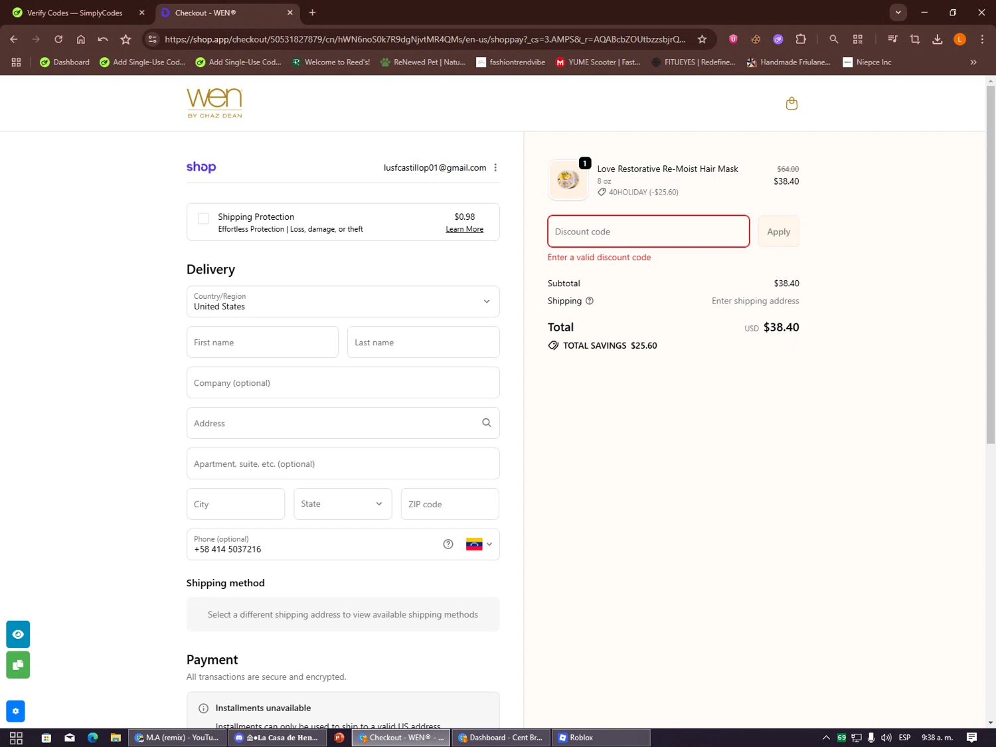
Task: Open the phone country flag selector
Action: [479, 544]
